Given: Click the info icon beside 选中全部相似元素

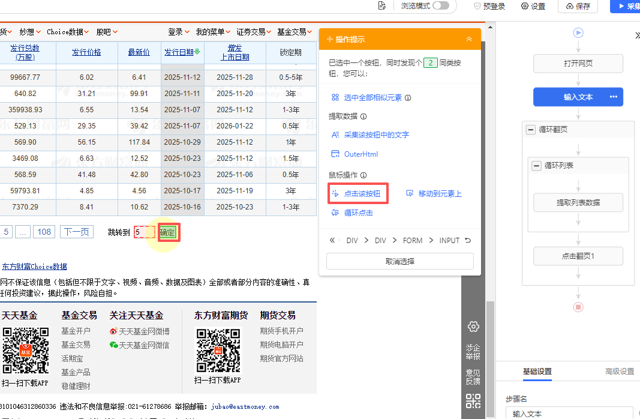Looking at the screenshot, I should point(408,98).
